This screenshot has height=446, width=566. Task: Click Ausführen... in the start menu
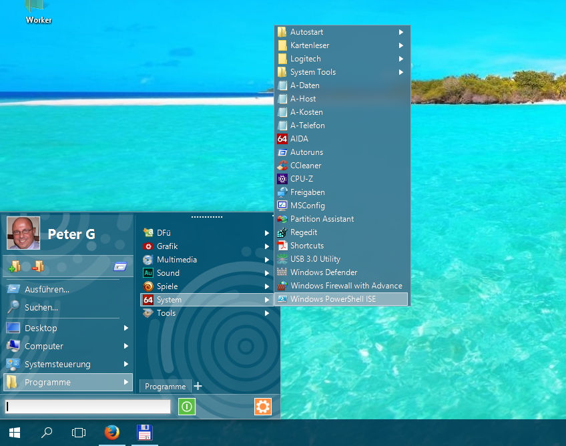[x=68, y=289]
